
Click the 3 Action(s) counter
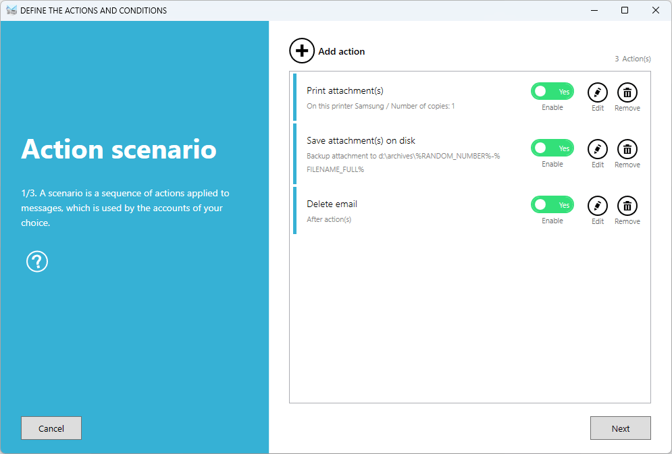point(633,59)
